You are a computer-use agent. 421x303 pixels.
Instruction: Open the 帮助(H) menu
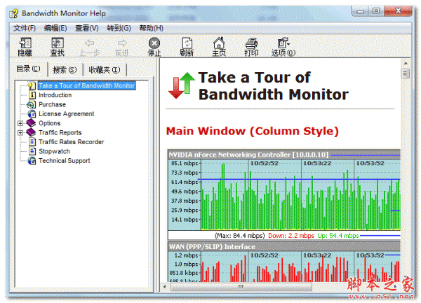pyautogui.click(x=151, y=28)
